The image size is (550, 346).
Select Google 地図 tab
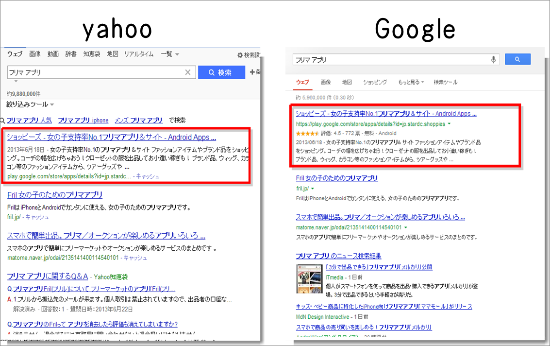coord(347,82)
